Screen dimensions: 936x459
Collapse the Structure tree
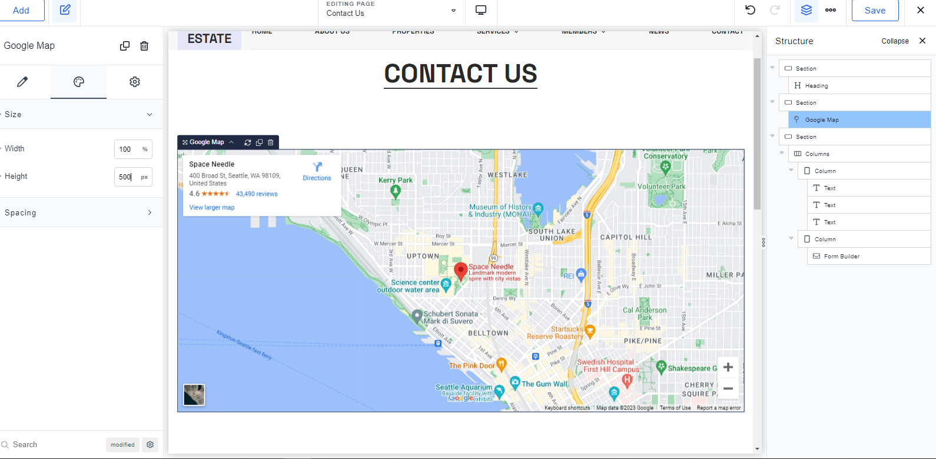[895, 41]
